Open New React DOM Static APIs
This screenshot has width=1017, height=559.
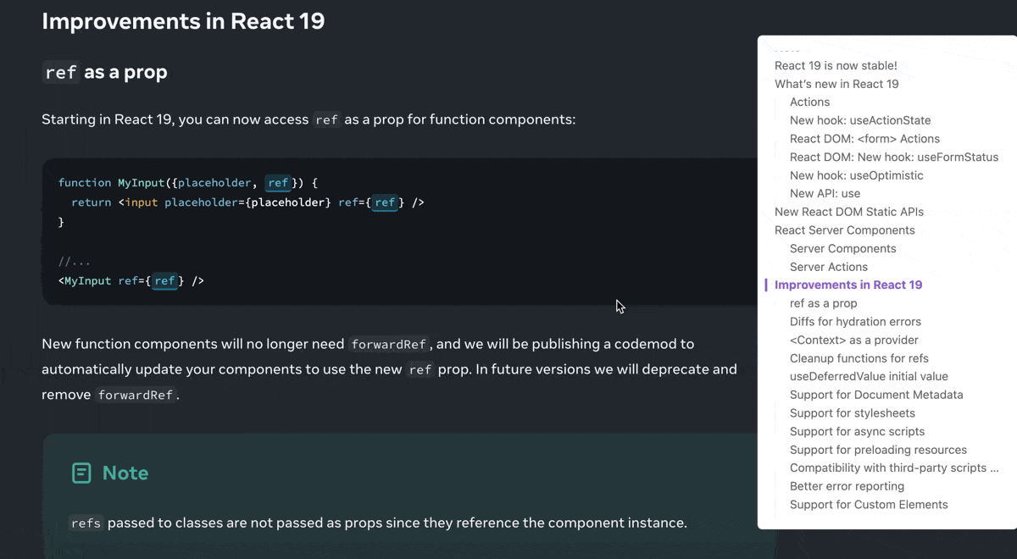tap(849, 212)
